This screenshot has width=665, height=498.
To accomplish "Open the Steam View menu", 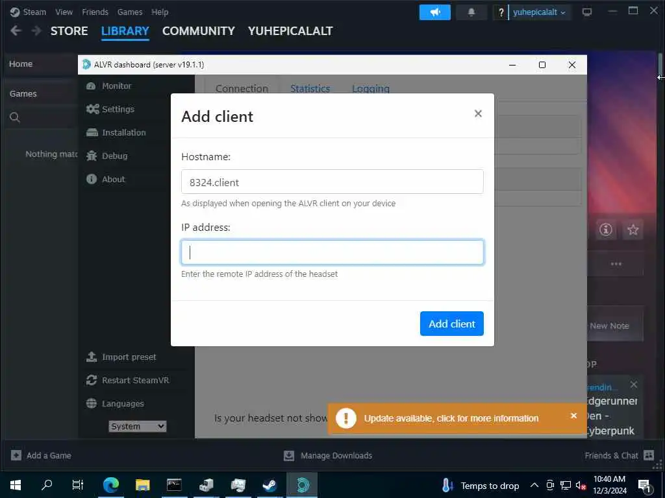I will click(64, 12).
